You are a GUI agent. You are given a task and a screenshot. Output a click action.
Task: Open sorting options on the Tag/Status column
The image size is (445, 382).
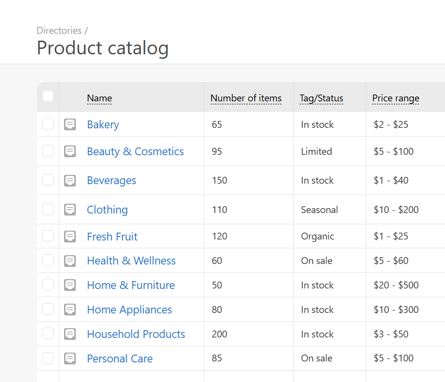(321, 98)
